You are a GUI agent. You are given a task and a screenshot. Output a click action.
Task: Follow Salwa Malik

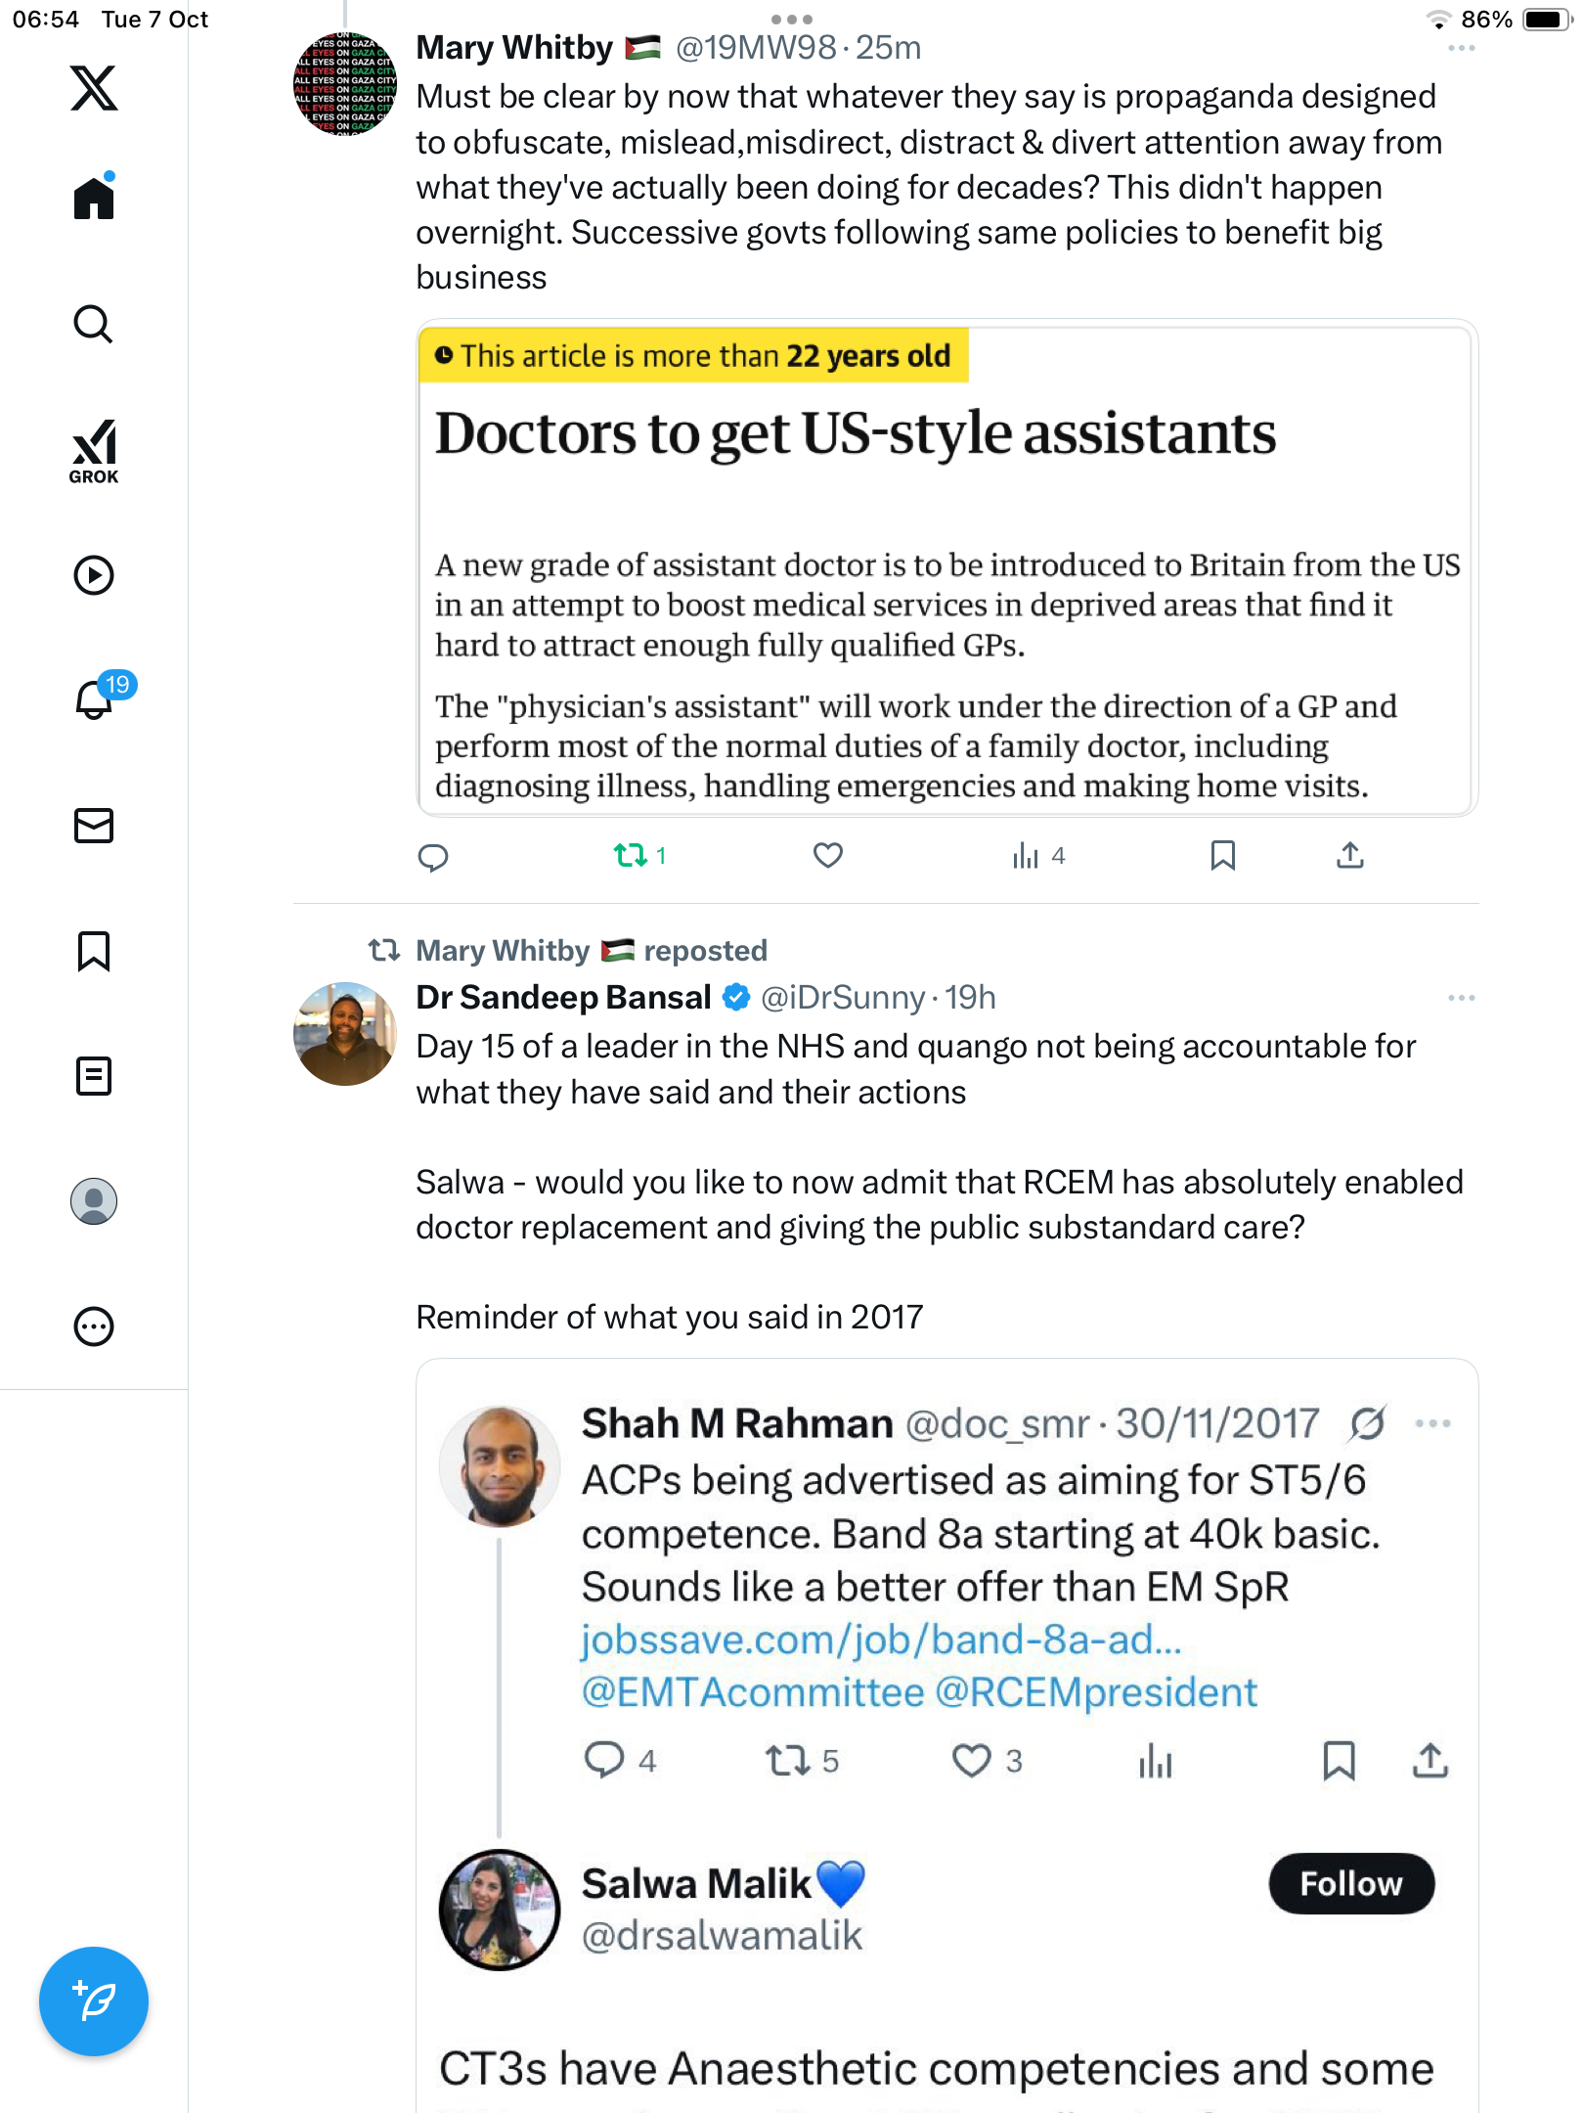(1350, 1884)
